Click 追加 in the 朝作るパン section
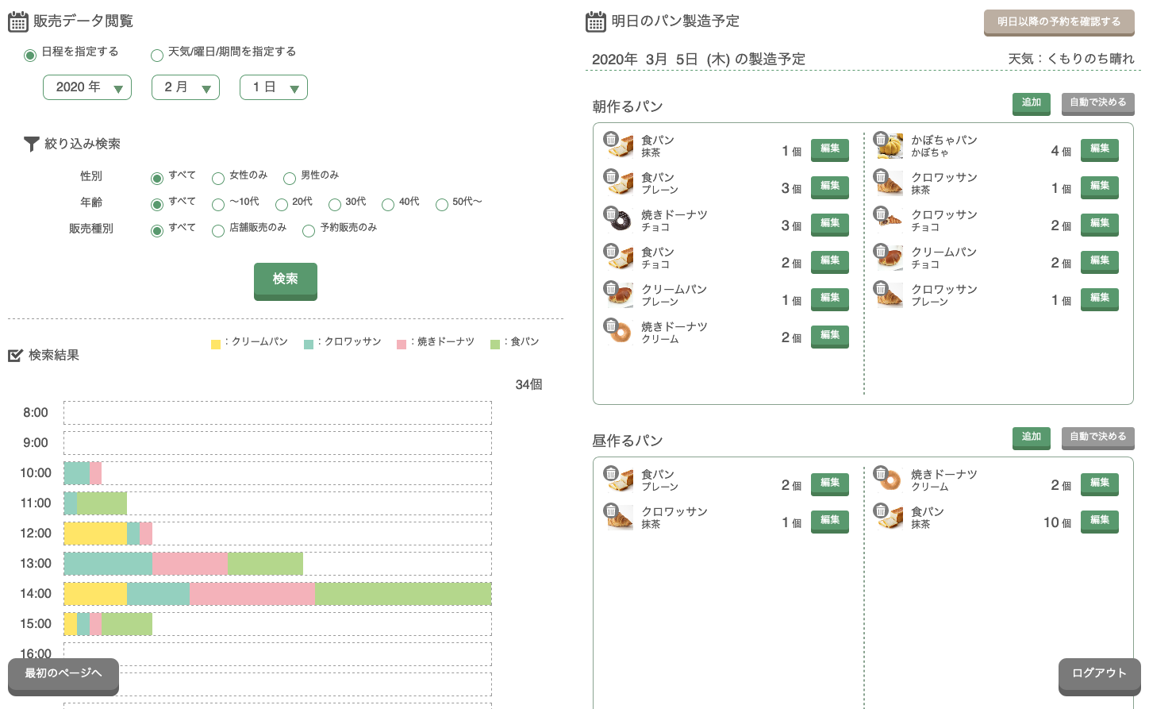The image size is (1149, 709). [1031, 103]
